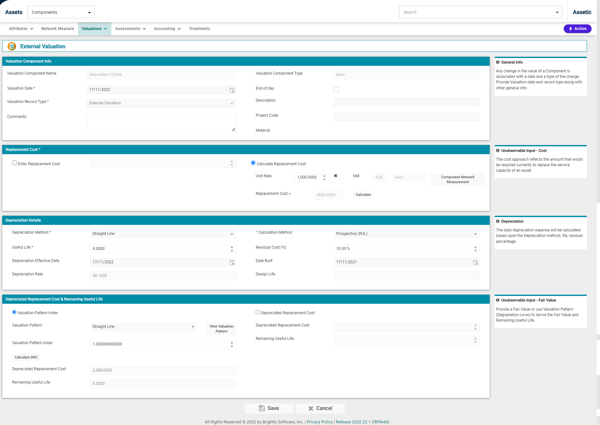
Task: Select the Enter Replacement Cost radio option
Action: click(x=14, y=163)
